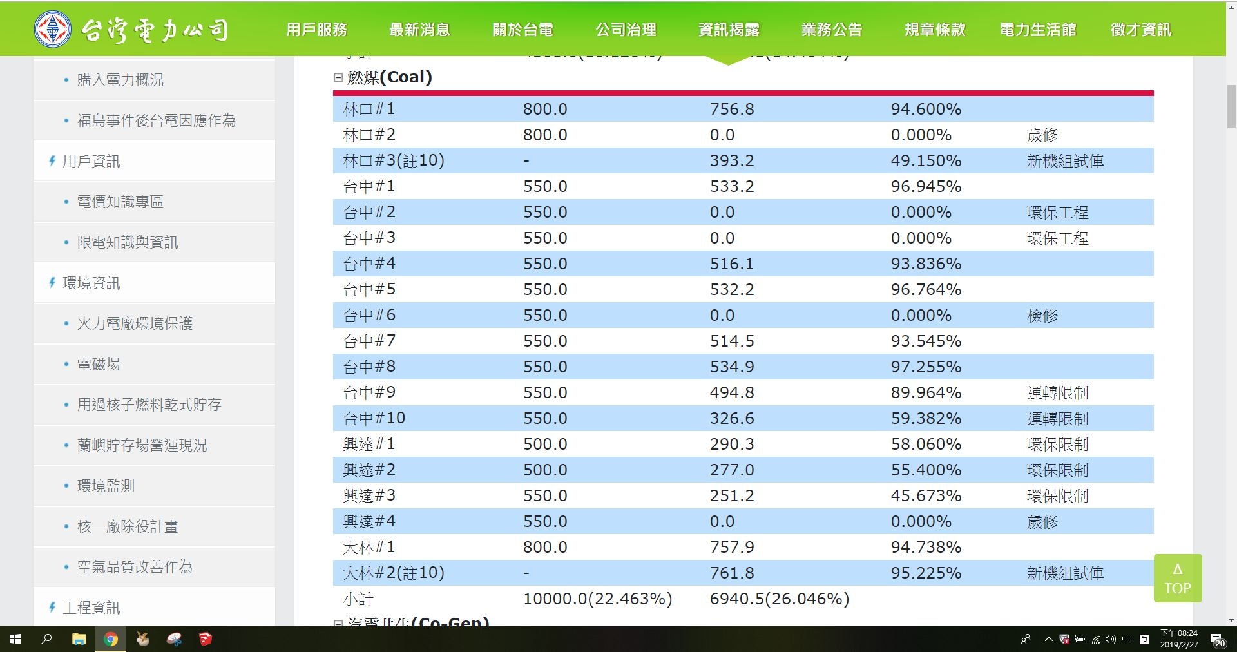Check battery status tray icon
This screenshot has height=652, width=1237.
tap(1079, 639)
